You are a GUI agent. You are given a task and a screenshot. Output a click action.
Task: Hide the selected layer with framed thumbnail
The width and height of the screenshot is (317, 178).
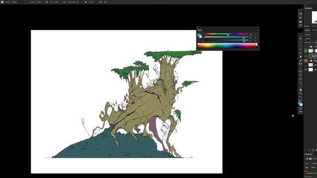306,56
